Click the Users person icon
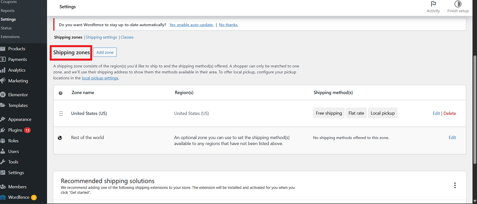Screen dimensions: 477x204 3,151
